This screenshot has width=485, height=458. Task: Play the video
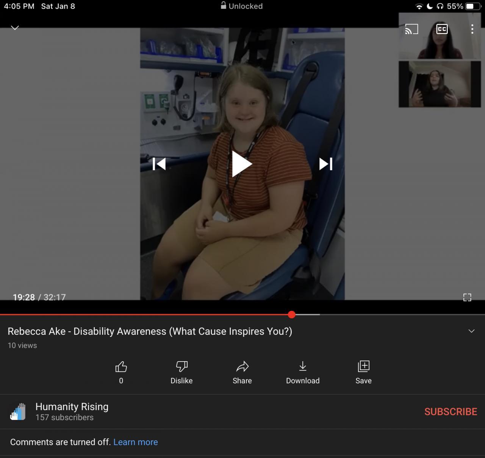click(x=242, y=164)
